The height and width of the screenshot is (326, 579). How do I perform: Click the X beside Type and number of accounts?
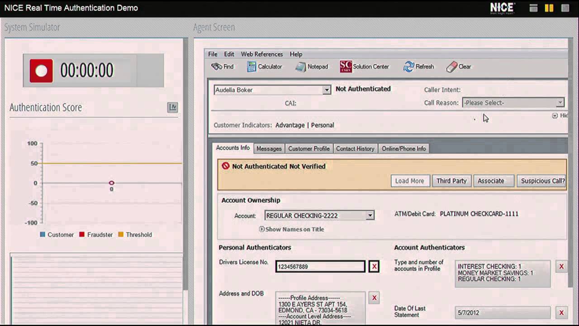point(561,267)
